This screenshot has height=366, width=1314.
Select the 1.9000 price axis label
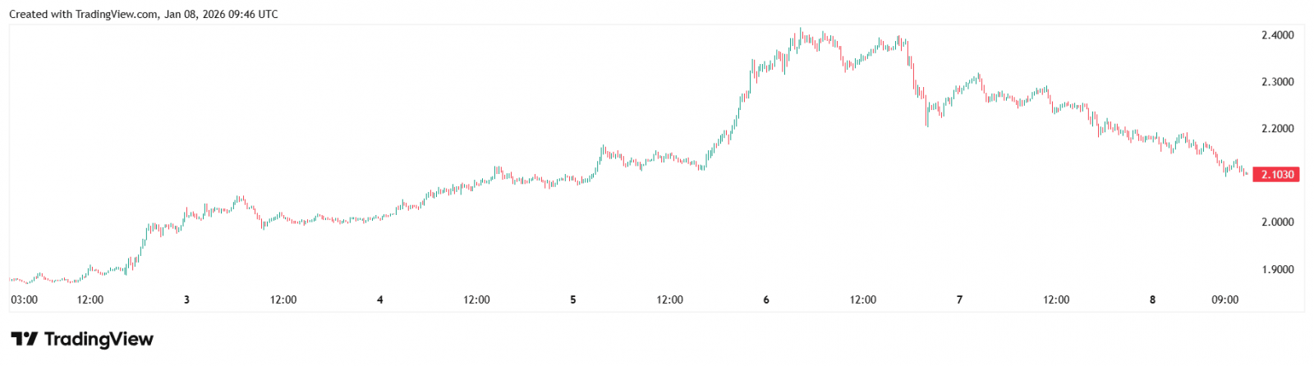(1277, 270)
